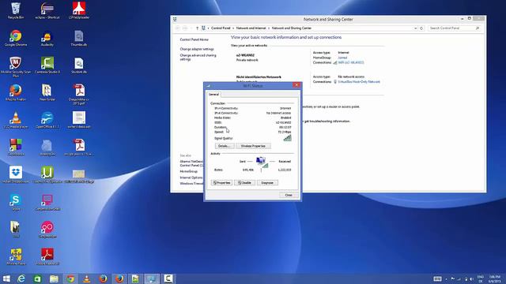This screenshot has width=506, height=284.
Task: Open VirtualBox Host-Only Network connection link
Action: [x=359, y=82]
